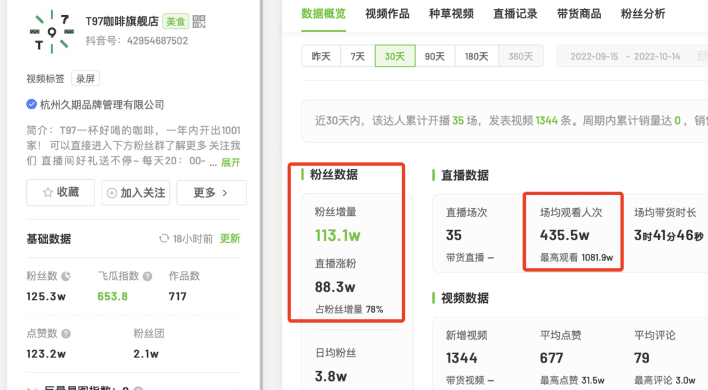The width and height of the screenshot is (708, 390).
Task: Click the 收藏 button
Action: point(60,192)
